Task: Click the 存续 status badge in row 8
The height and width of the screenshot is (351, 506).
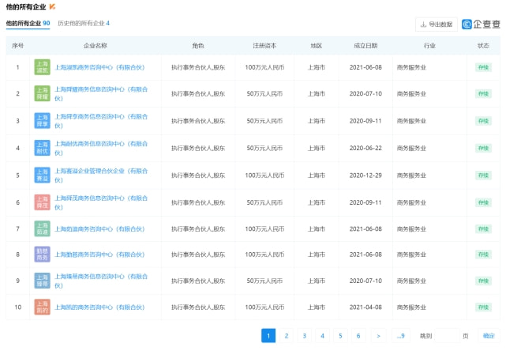Action: 483,255
